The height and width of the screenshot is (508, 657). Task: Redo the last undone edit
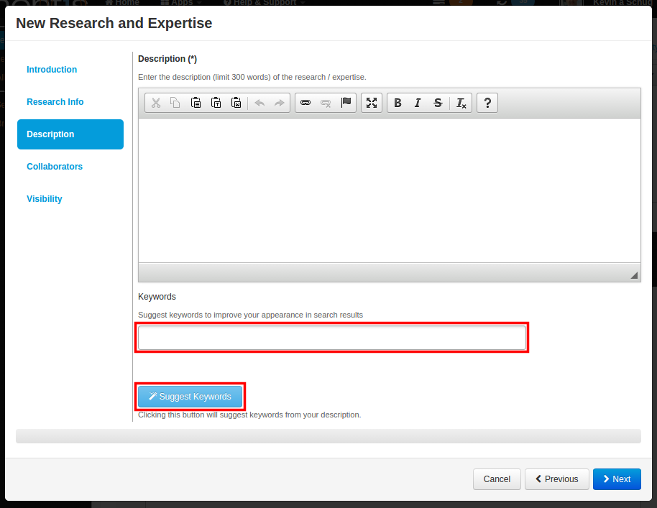279,103
